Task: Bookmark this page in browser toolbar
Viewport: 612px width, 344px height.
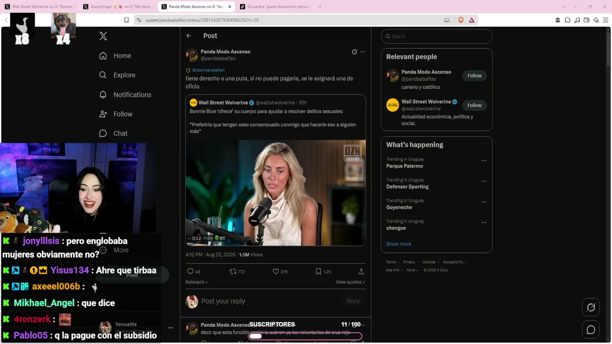Action: [126, 20]
